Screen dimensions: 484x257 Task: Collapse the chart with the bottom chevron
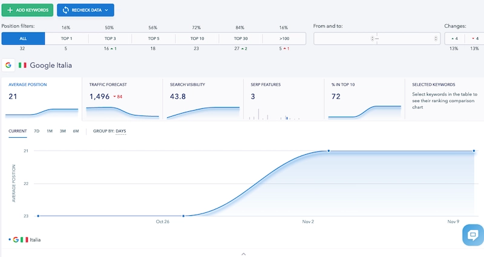244,254
